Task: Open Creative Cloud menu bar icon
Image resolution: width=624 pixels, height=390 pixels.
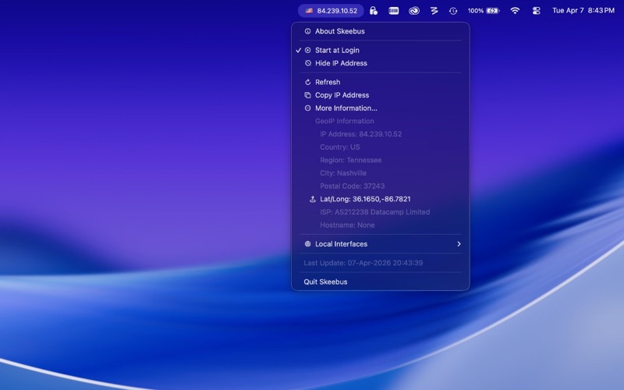Action: [414, 11]
